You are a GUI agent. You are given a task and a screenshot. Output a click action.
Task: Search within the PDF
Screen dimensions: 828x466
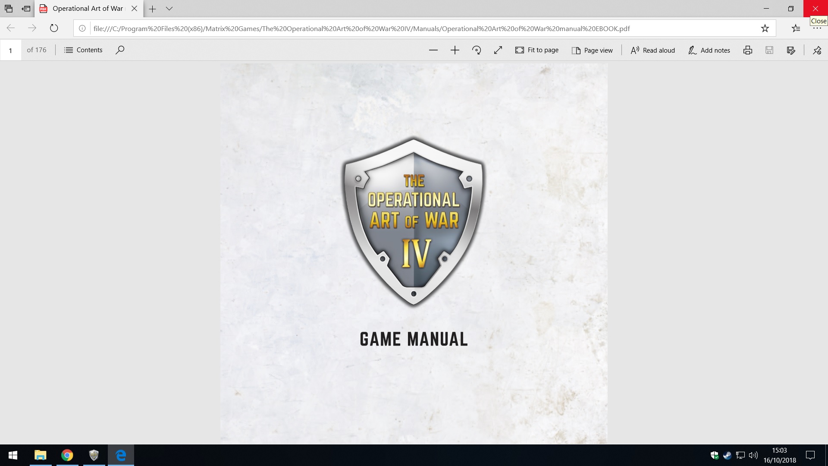click(x=120, y=50)
